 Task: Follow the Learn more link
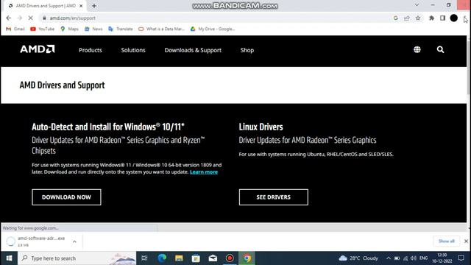coord(204,172)
